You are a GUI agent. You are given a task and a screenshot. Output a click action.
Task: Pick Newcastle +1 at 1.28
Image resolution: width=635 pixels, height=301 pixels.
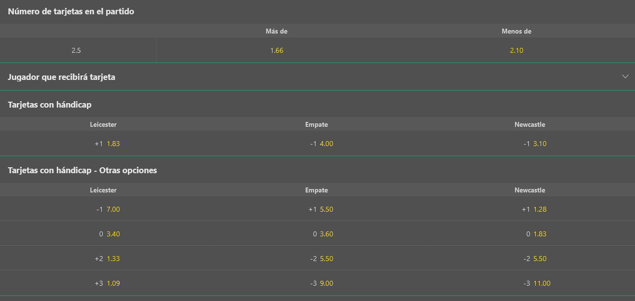[x=533, y=209]
